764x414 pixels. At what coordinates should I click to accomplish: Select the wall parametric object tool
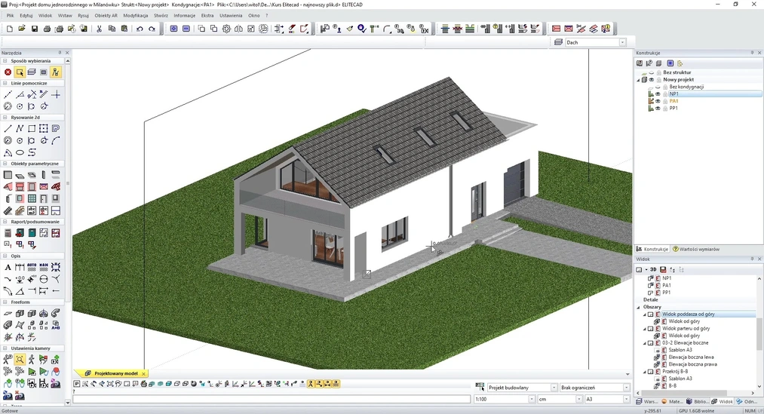8,175
